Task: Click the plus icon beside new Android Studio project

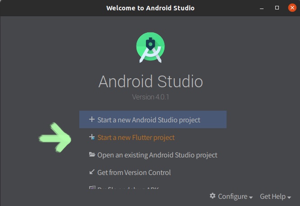Action: pos(92,119)
